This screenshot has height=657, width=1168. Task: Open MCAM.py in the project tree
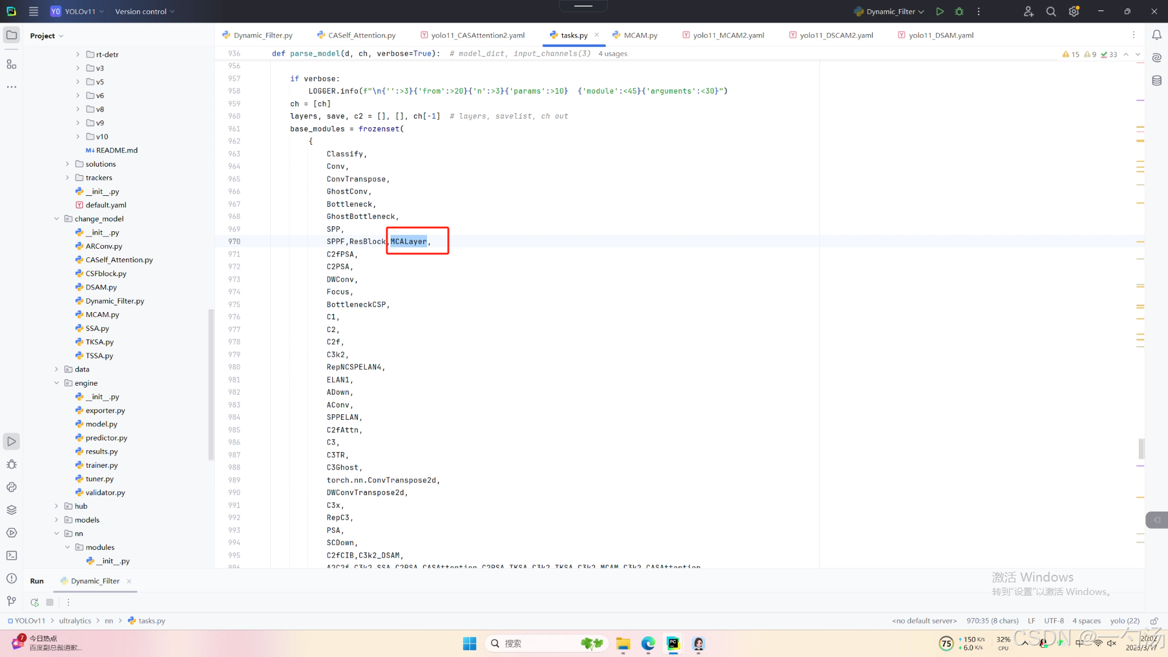click(102, 315)
